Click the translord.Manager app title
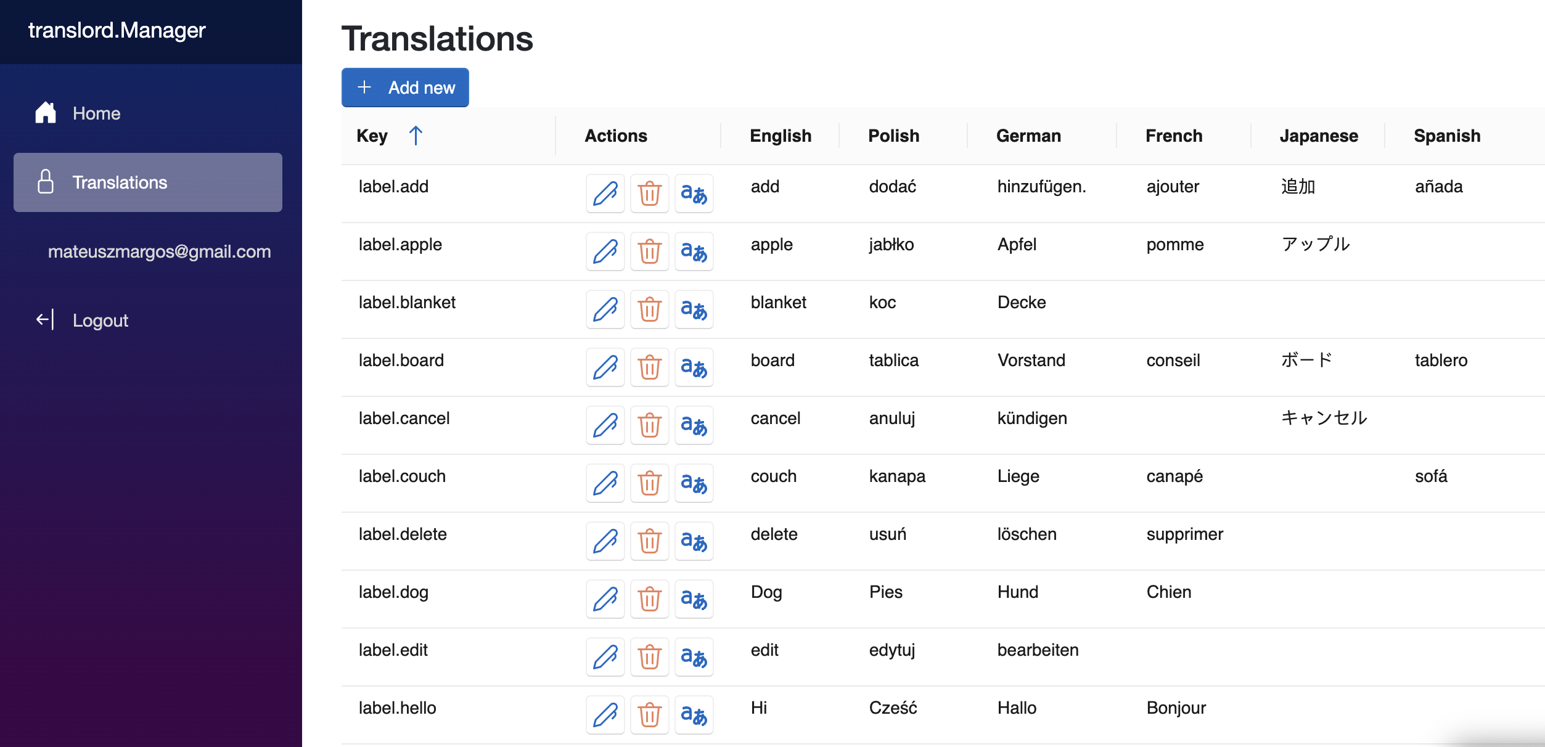Viewport: 1545px width, 747px height. coord(117,30)
